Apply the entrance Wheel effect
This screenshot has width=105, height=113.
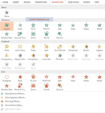99,26
